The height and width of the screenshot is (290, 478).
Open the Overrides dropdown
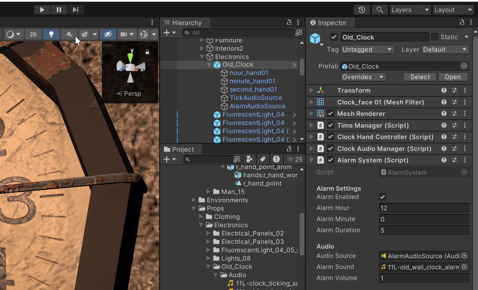[363, 77]
